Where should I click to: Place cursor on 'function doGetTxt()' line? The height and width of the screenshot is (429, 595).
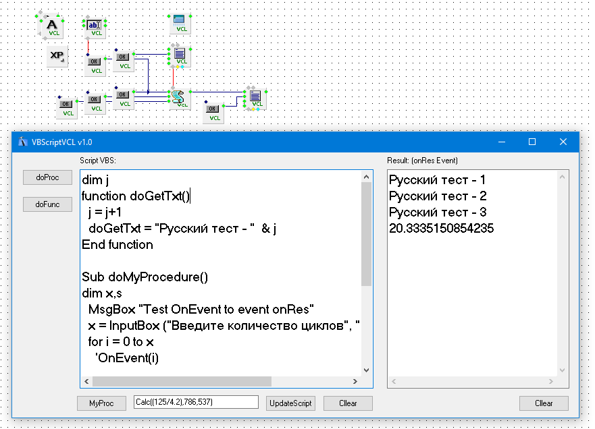[x=136, y=196]
